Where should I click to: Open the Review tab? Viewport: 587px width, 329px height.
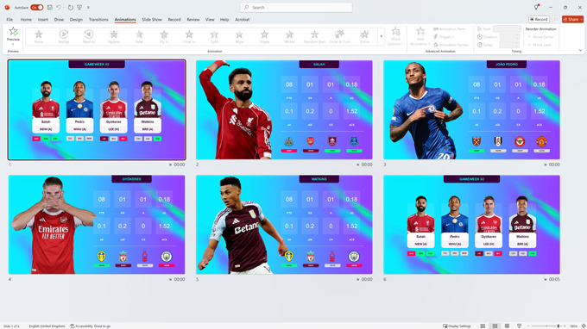coord(193,20)
